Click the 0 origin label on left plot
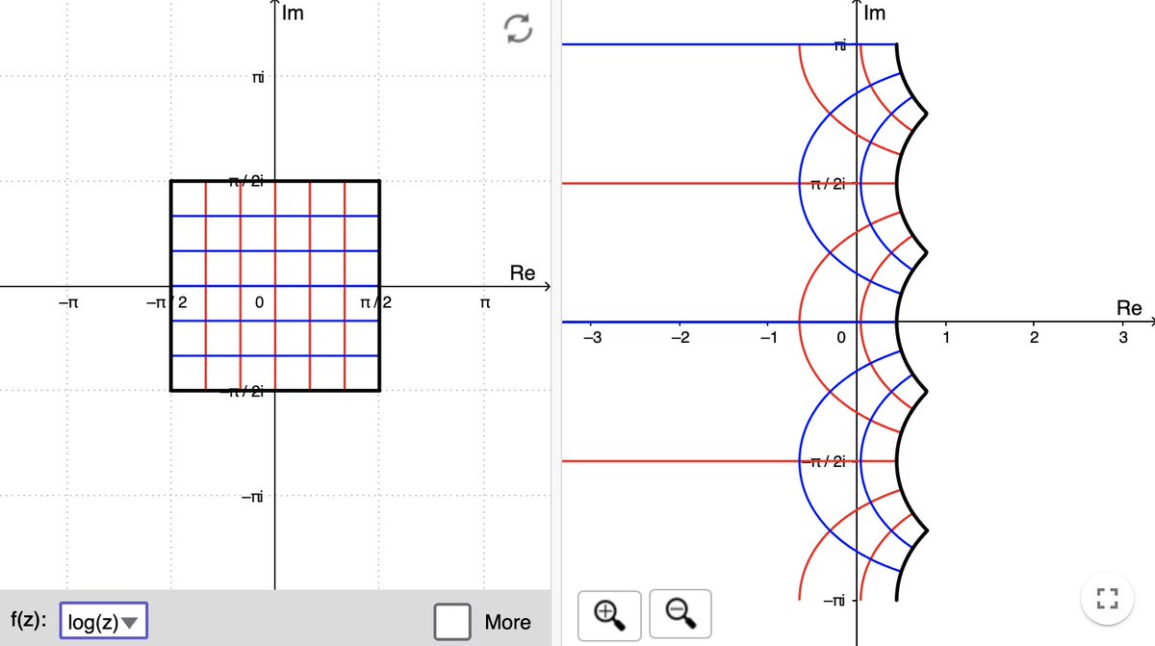The image size is (1155, 646). (x=259, y=302)
